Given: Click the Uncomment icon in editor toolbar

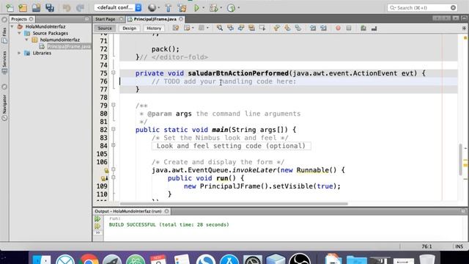Looking at the screenshot, I should pos(374,28).
